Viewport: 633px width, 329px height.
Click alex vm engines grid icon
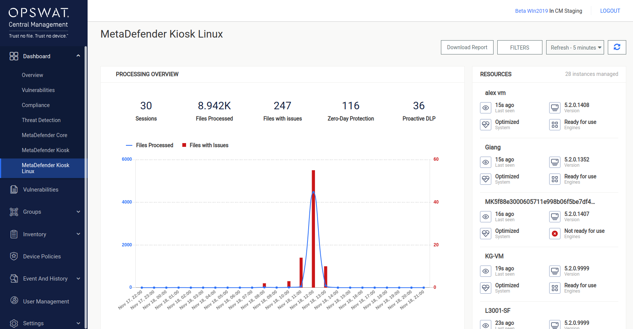[555, 125]
